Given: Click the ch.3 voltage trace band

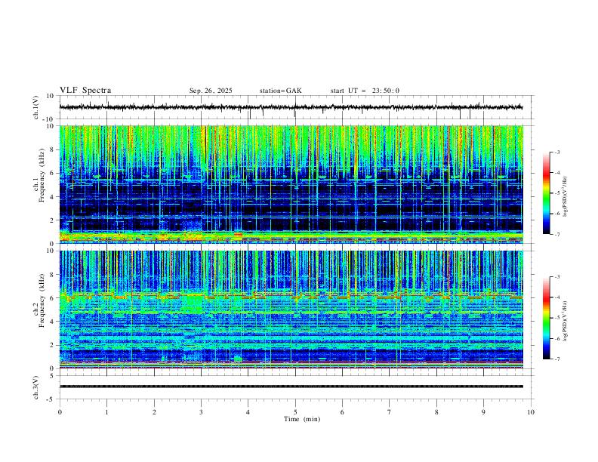Looking at the screenshot, I should (291, 387).
